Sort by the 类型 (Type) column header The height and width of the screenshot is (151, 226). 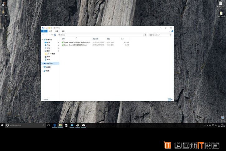pos(108,39)
